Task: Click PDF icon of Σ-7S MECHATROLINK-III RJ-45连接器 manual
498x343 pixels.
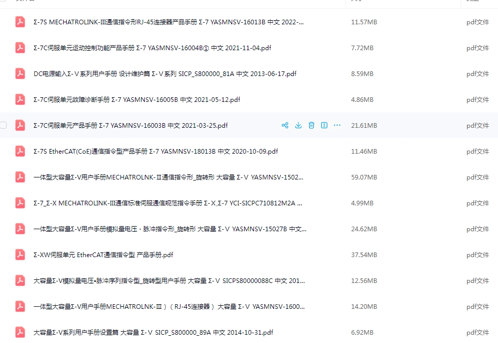Action: click(x=20, y=22)
